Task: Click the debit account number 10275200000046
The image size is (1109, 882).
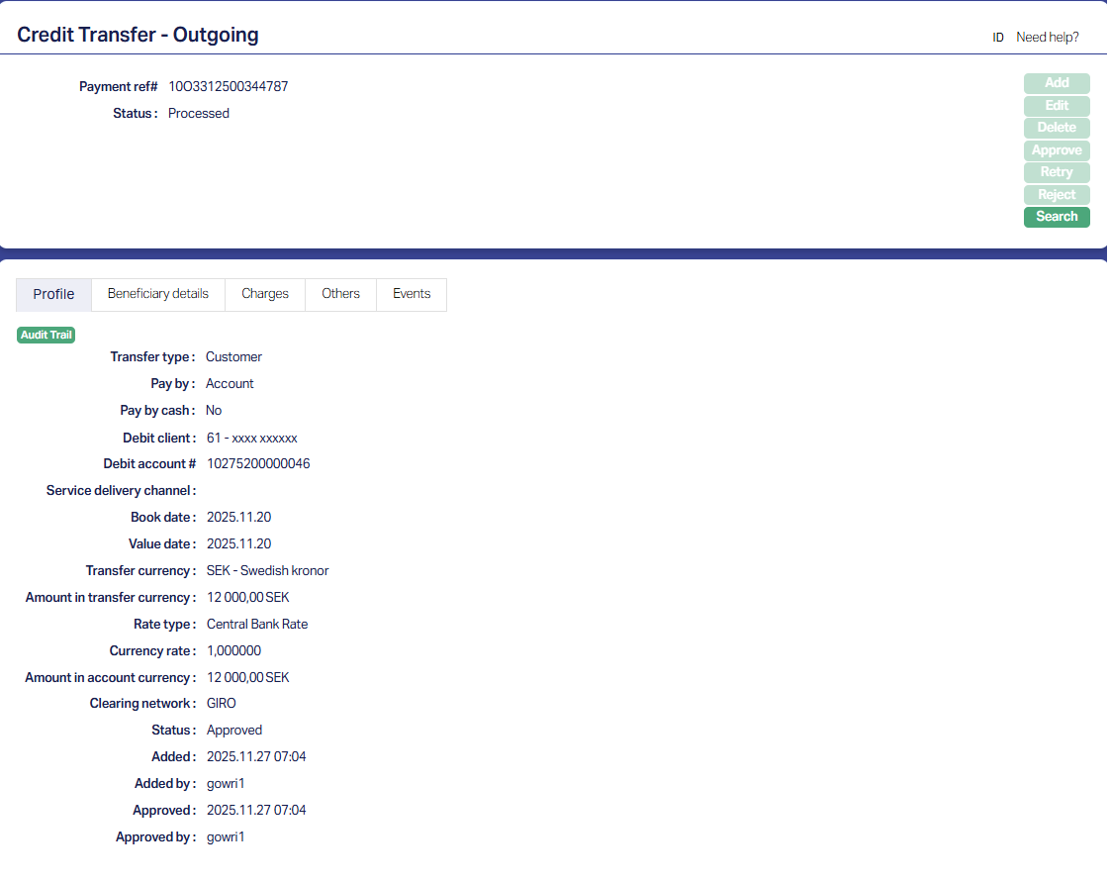Action: point(258,463)
